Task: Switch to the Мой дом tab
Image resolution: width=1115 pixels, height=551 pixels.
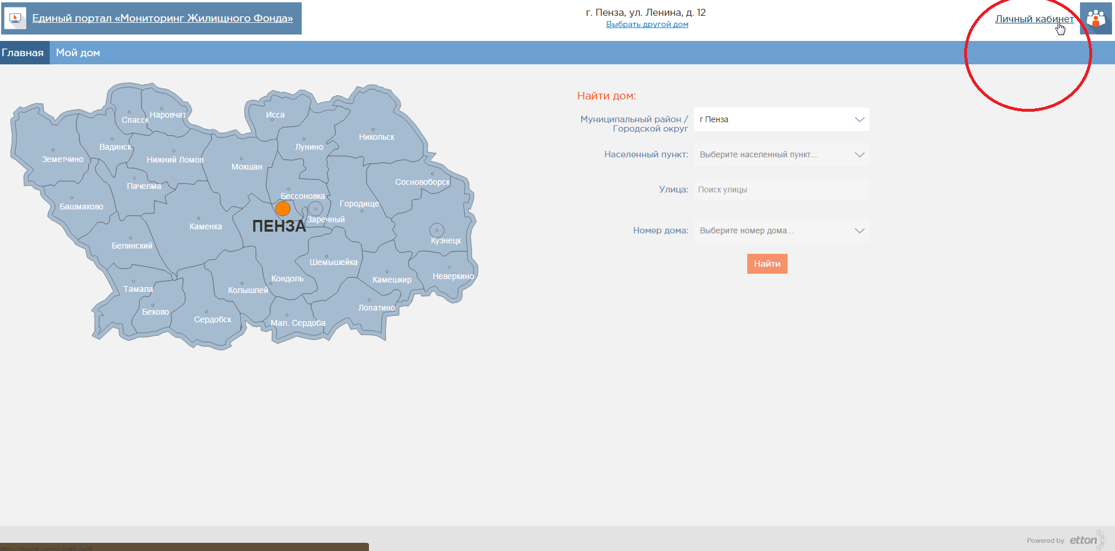Action: coord(78,53)
